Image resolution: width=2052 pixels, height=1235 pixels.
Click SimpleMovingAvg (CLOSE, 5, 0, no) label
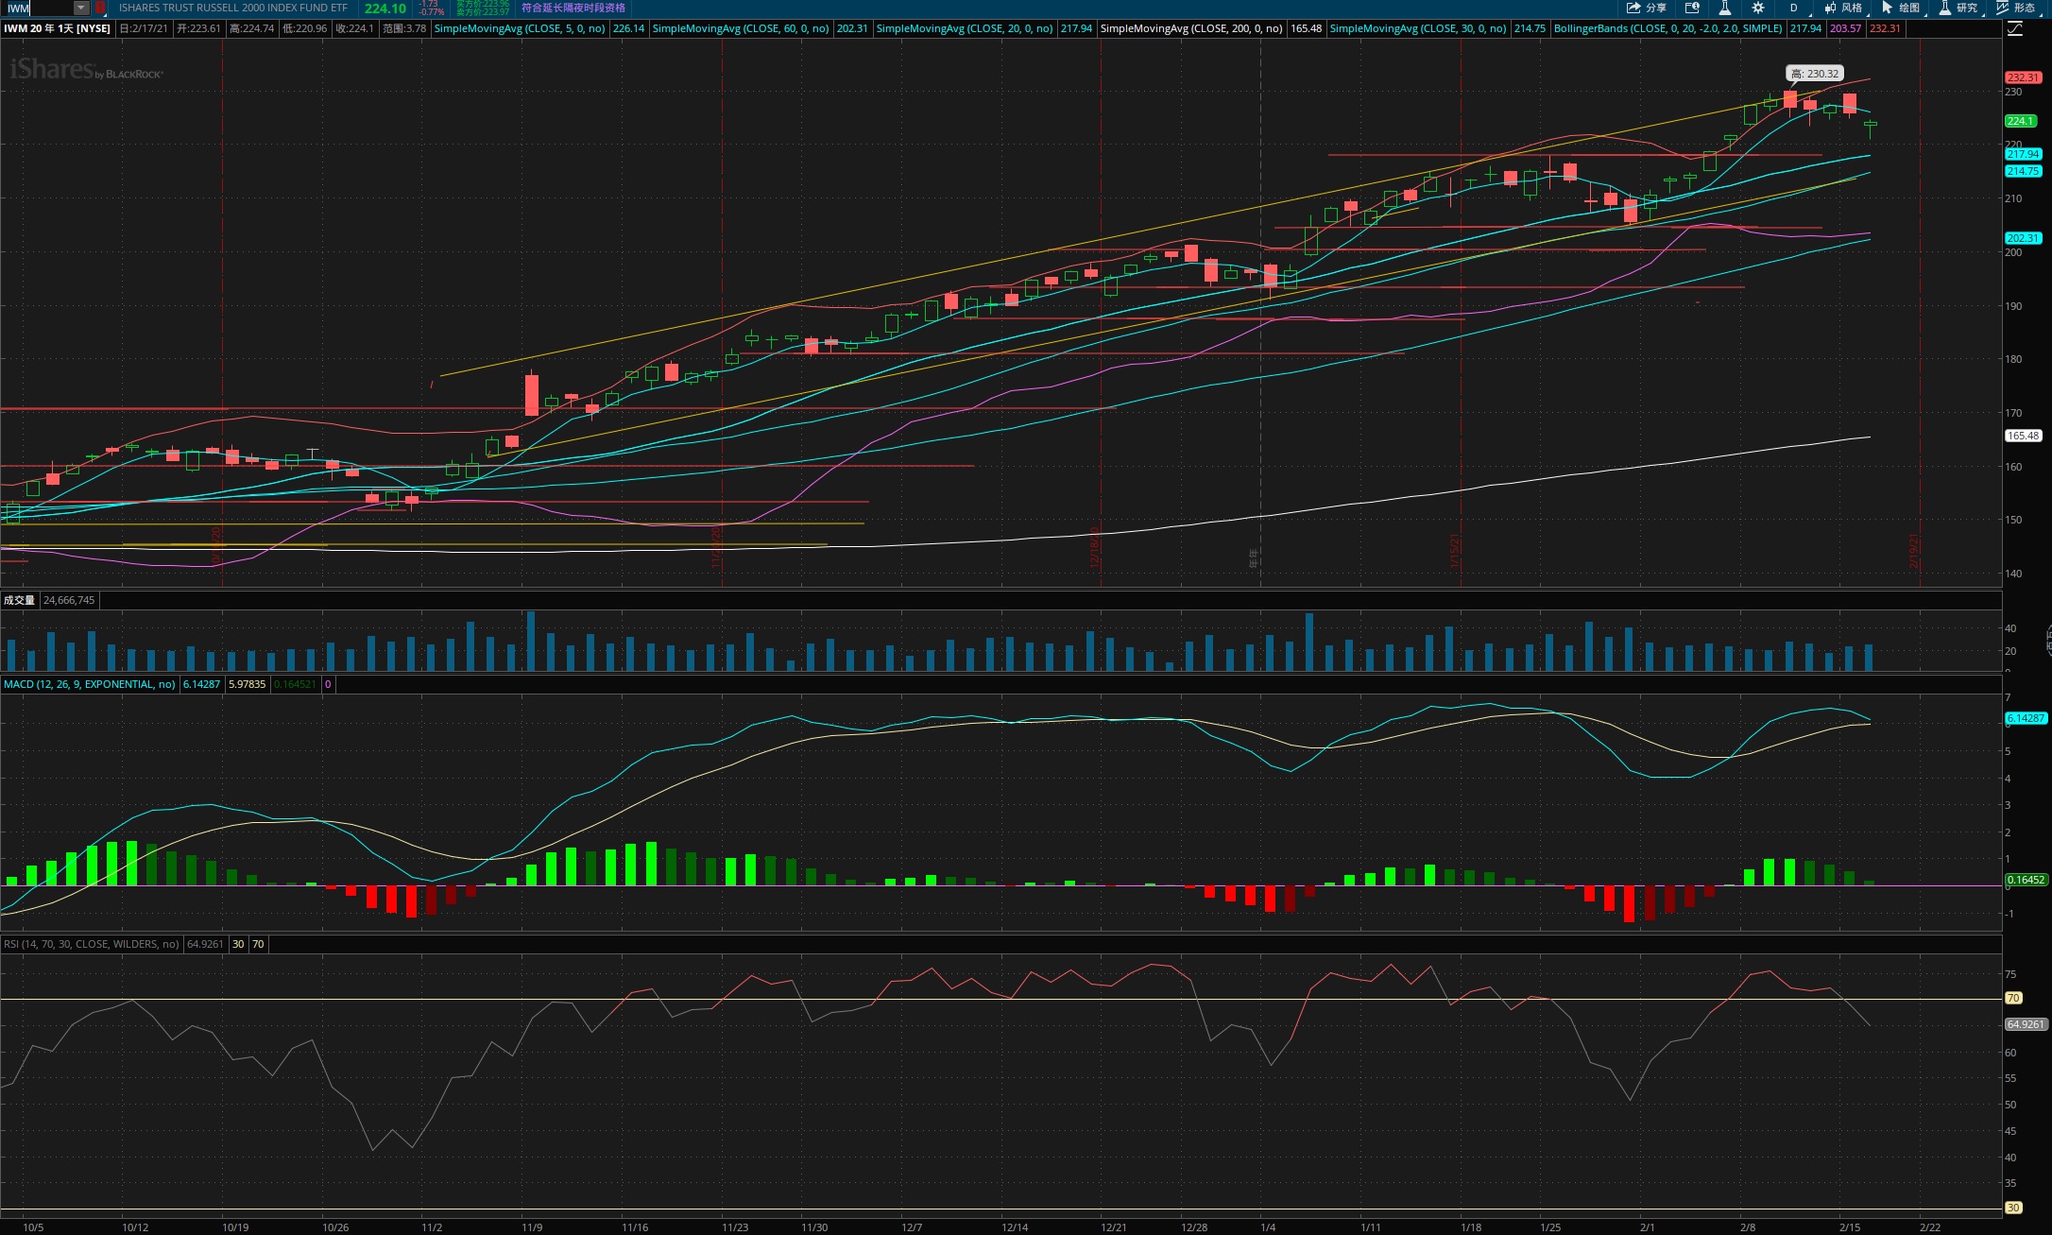[519, 28]
